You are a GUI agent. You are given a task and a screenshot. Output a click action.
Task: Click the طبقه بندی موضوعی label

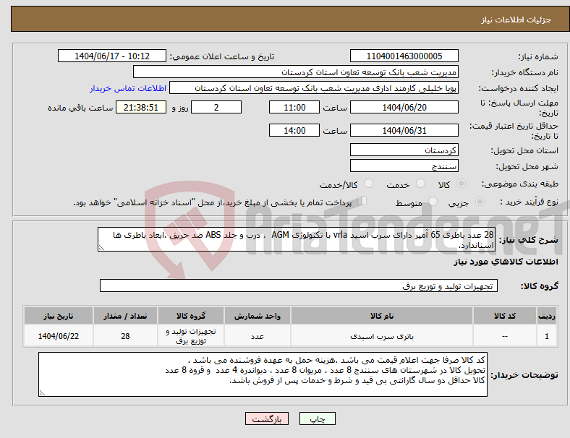pos(520,184)
